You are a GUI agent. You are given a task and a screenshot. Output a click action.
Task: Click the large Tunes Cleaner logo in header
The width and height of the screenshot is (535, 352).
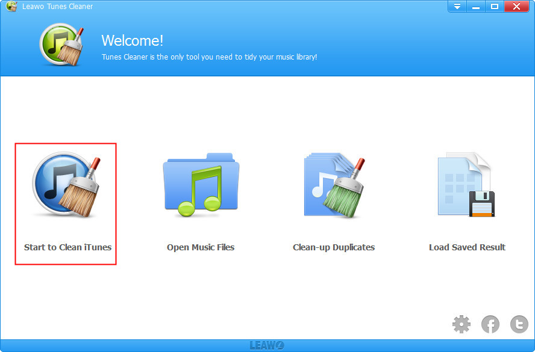pyautogui.click(x=61, y=45)
